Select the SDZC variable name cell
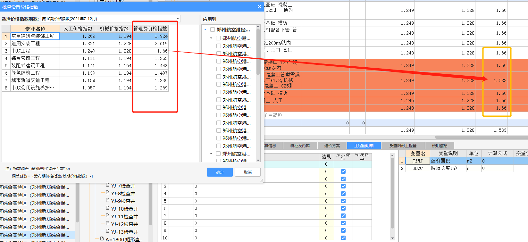The image size is (528, 242). pos(418,168)
